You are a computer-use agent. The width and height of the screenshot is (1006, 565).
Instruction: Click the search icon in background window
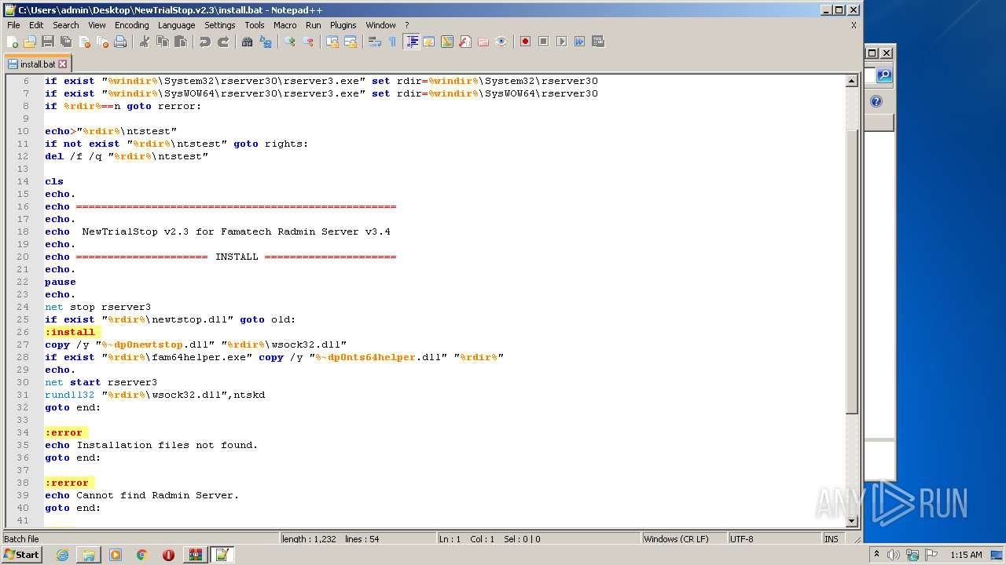pos(884,75)
